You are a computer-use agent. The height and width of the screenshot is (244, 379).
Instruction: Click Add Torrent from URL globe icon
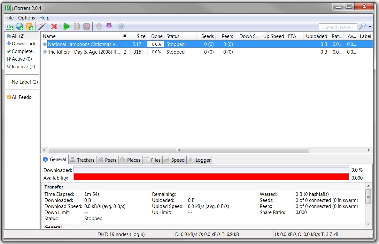(x=19, y=26)
